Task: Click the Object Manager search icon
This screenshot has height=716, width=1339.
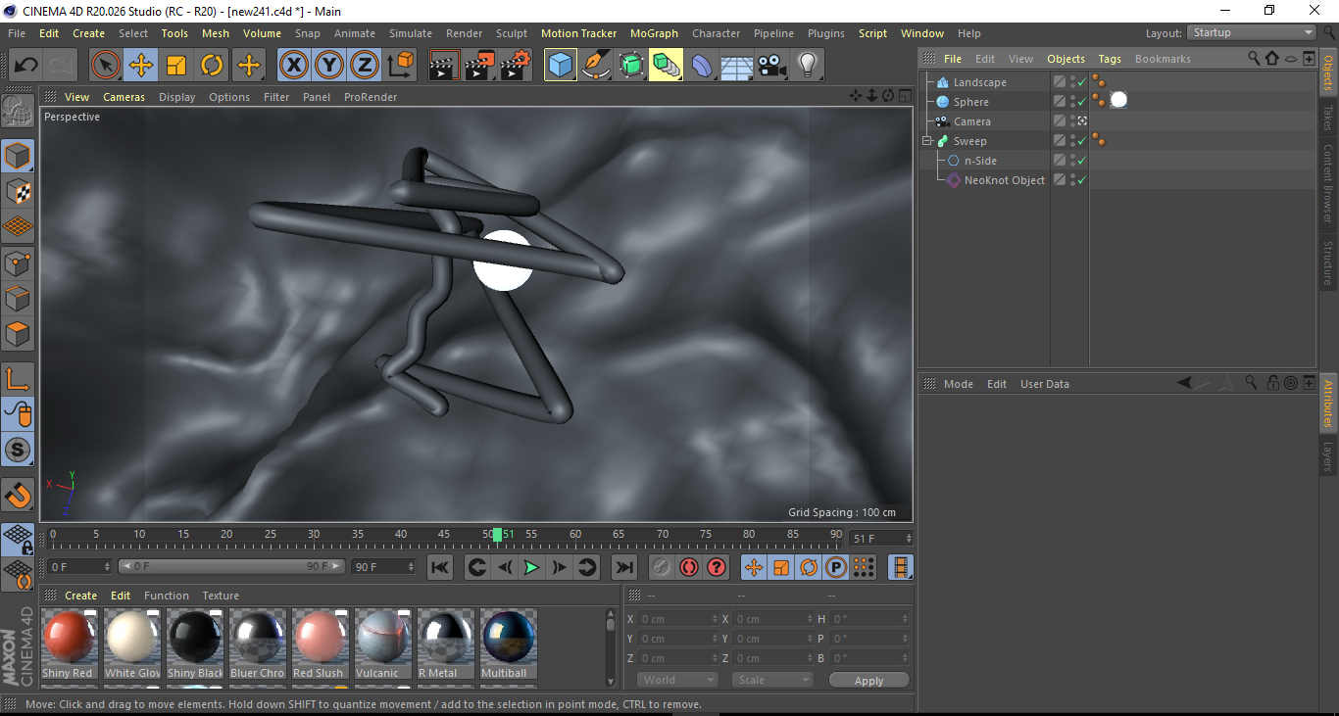Action: coord(1254,59)
